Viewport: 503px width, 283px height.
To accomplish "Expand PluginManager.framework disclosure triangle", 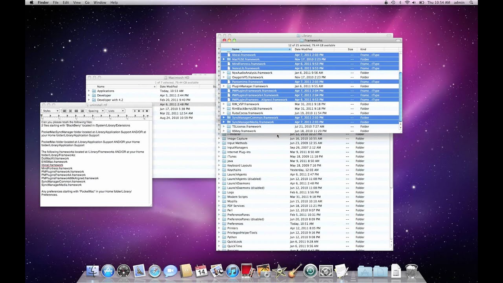I will coord(224,86).
